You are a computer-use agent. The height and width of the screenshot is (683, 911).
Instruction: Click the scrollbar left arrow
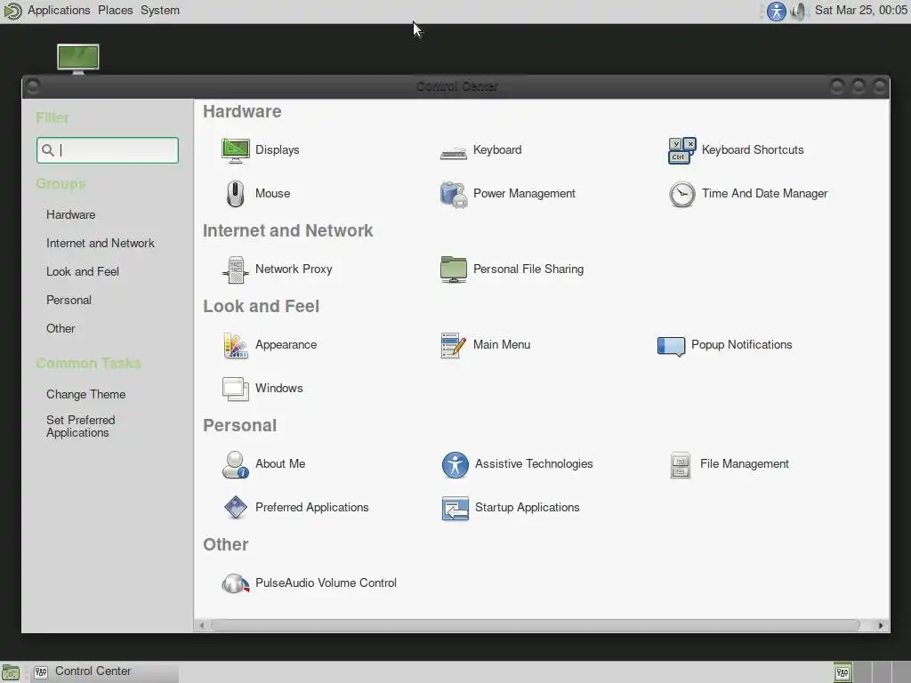202,625
